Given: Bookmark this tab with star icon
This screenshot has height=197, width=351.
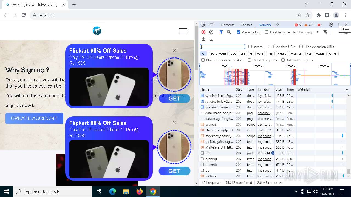Looking at the screenshot, I should click(308, 15).
